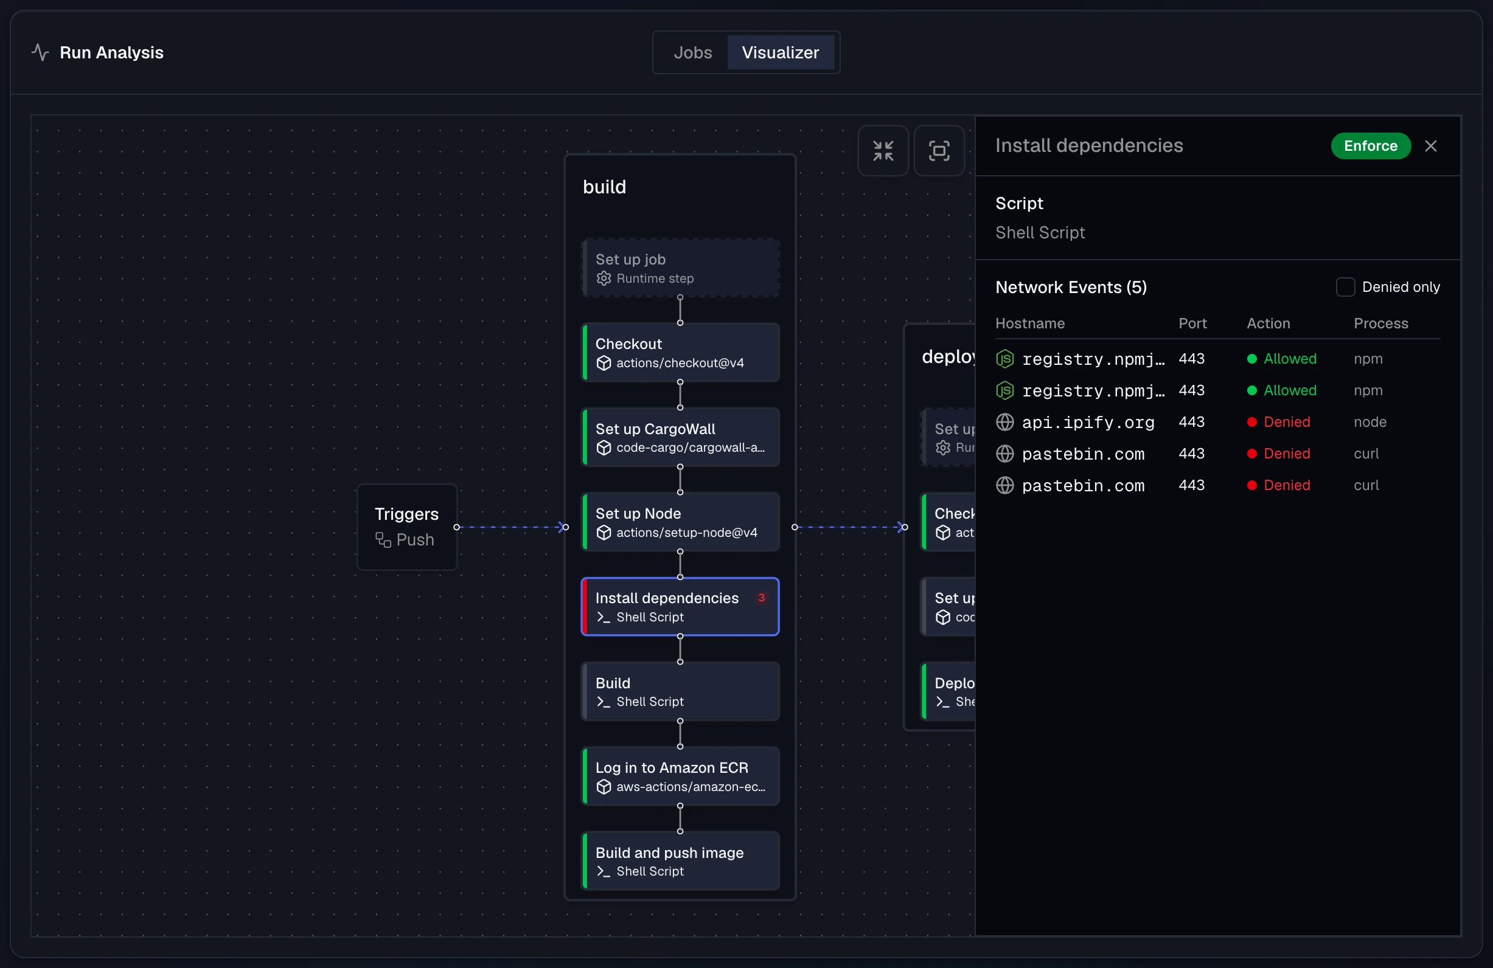Select the Log in to Amazon ECR node
This screenshot has height=968, width=1493.
point(681,776)
